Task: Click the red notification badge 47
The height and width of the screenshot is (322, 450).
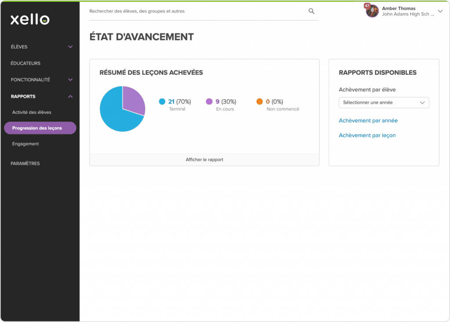Action: pyautogui.click(x=367, y=6)
